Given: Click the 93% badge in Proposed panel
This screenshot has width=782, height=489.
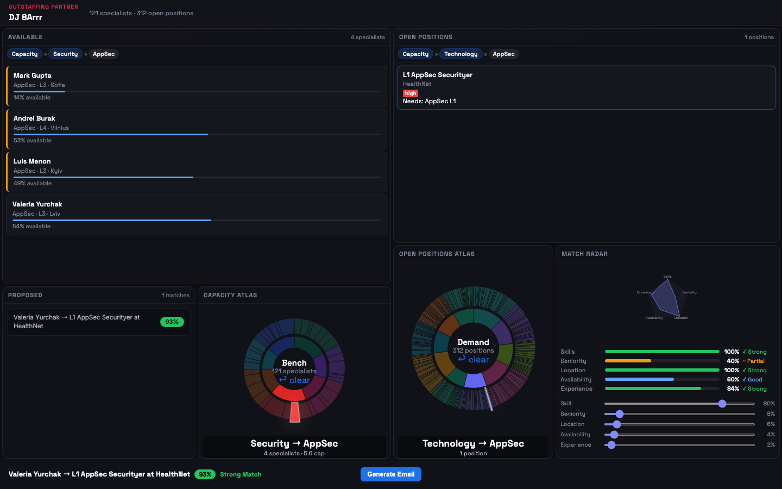Looking at the screenshot, I should pyautogui.click(x=172, y=322).
